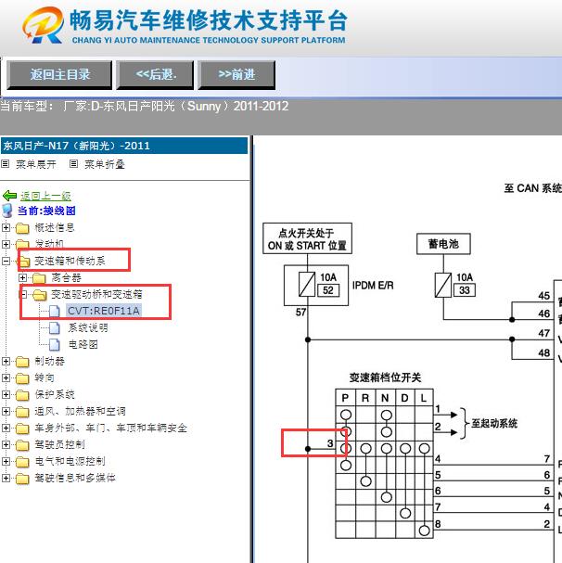This screenshot has height=563, width=562.
Task: Select the 制动器 tree label
Action: (49, 361)
